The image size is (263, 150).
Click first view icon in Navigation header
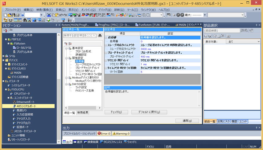[5, 30]
